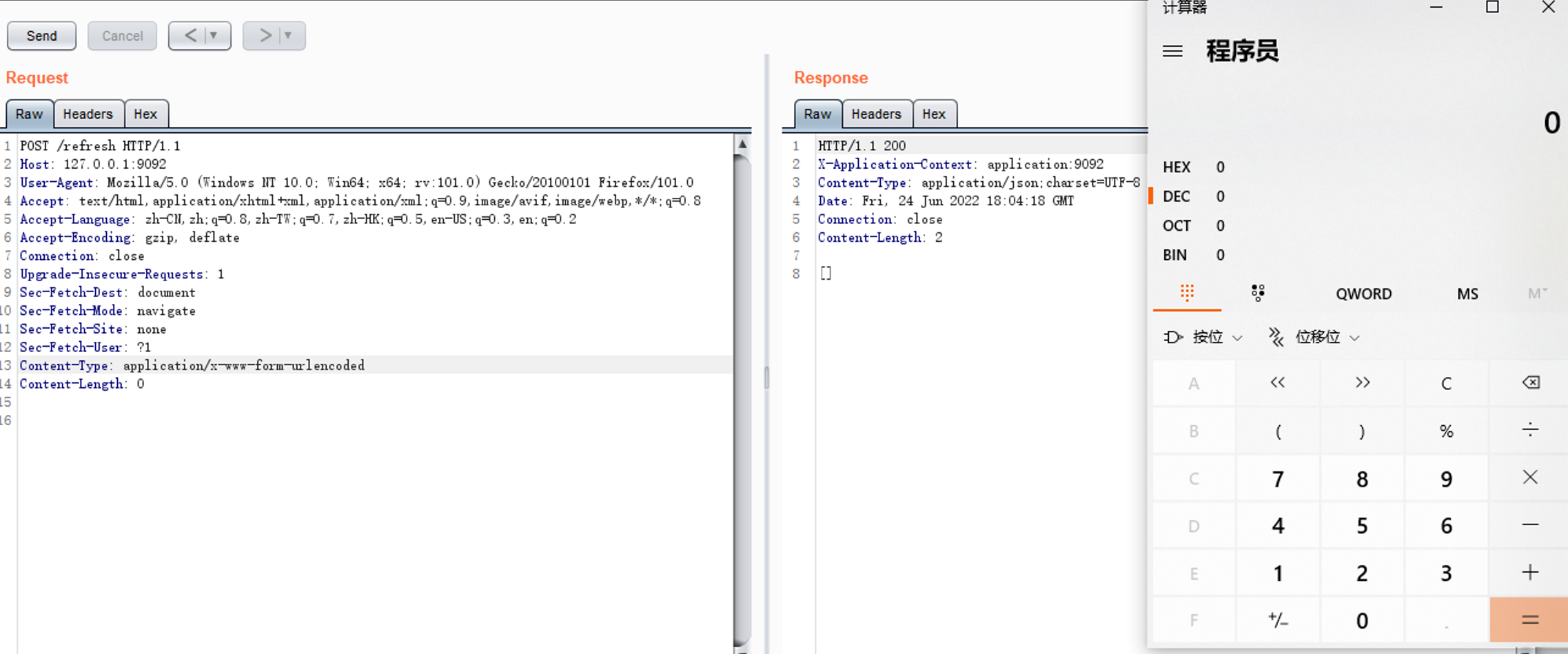Click the scroll up arrow in request editor
This screenshot has width=1568, height=654.
(x=742, y=144)
